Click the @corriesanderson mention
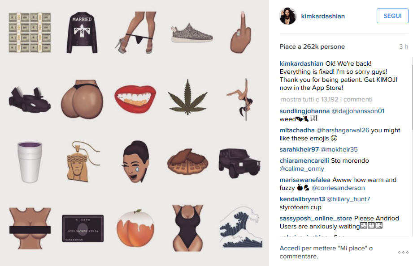413x266 pixels. pyautogui.click(x=338, y=188)
